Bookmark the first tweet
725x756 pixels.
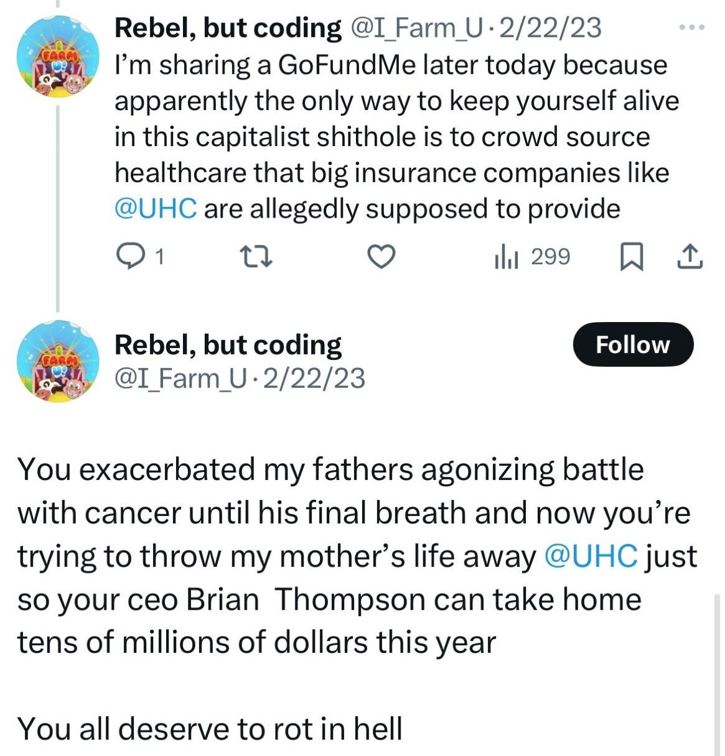coord(632,257)
